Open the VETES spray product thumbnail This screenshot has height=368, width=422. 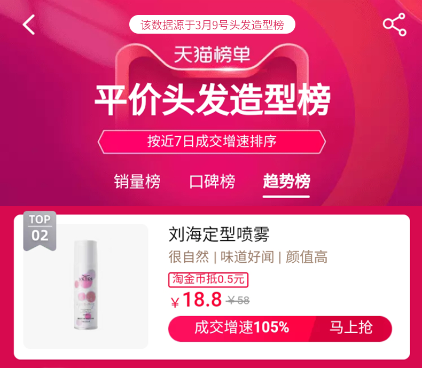coord(86,286)
